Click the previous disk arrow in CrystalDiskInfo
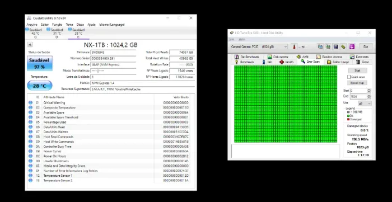This screenshot has height=202, width=392. [x=30, y=45]
